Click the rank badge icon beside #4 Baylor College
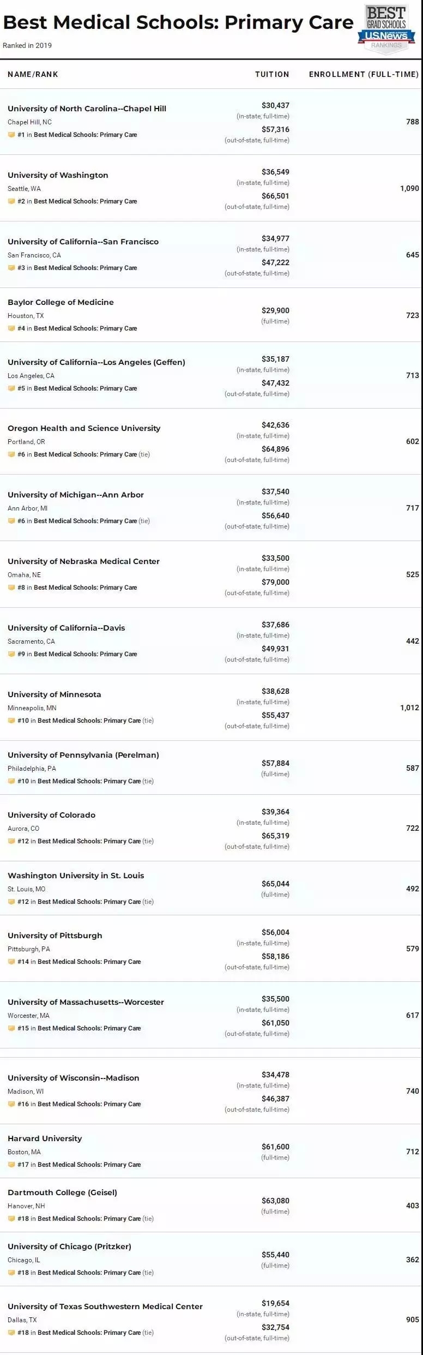423x1355 pixels. 11,328
